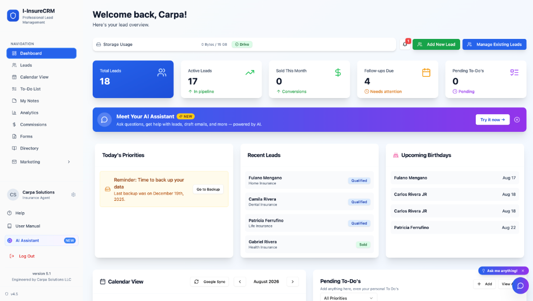Open Leads in navigation
533x301 pixels.
[42, 65]
